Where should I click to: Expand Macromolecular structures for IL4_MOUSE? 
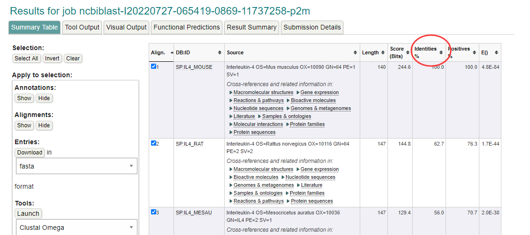tap(263, 93)
